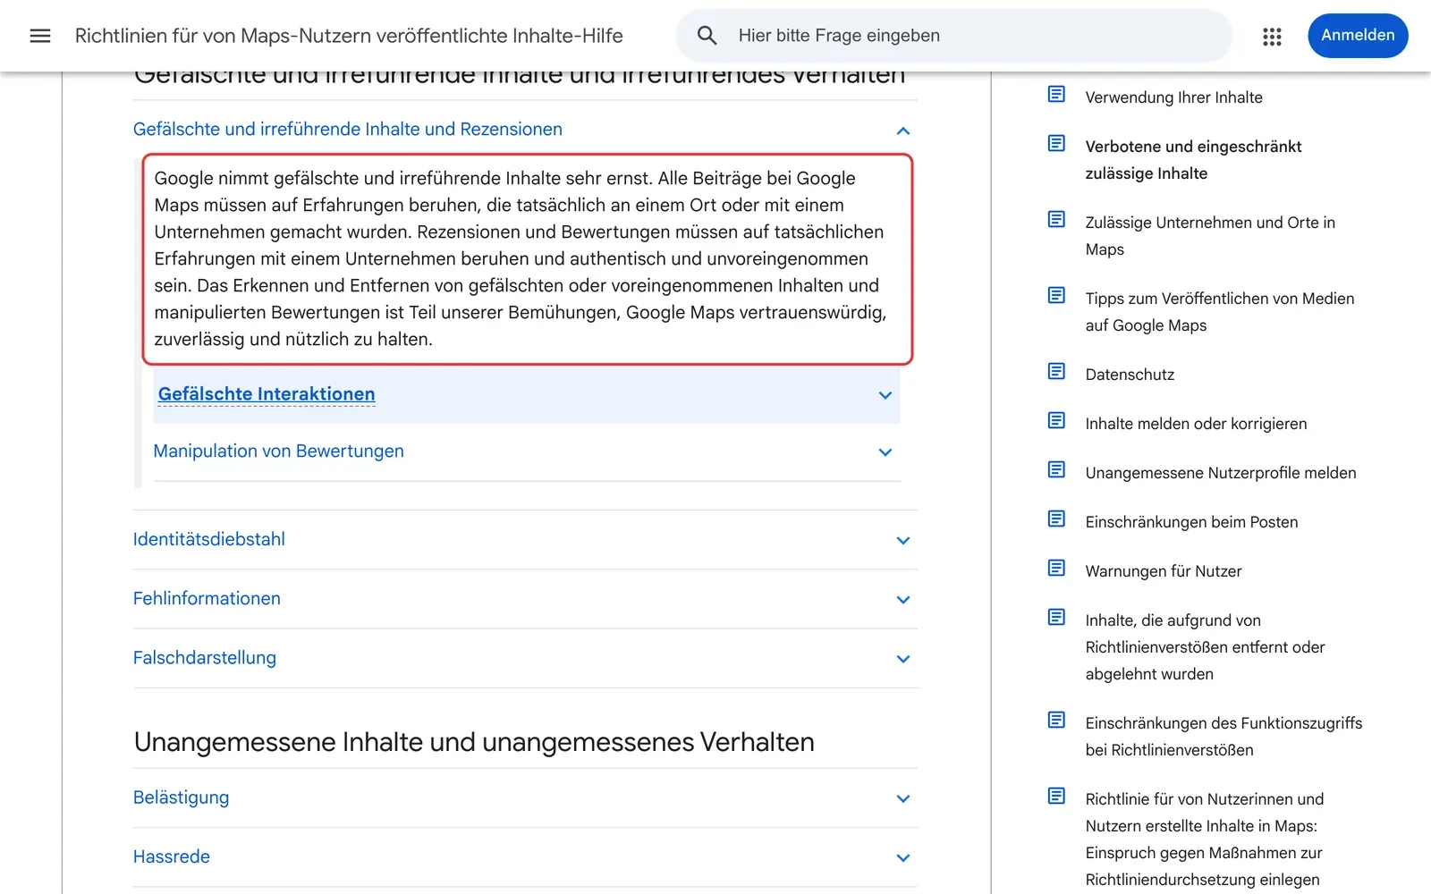Expand the Identitätsdiebstahl chevron
Image resolution: width=1431 pixels, height=894 pixels.
click(903, 540)
